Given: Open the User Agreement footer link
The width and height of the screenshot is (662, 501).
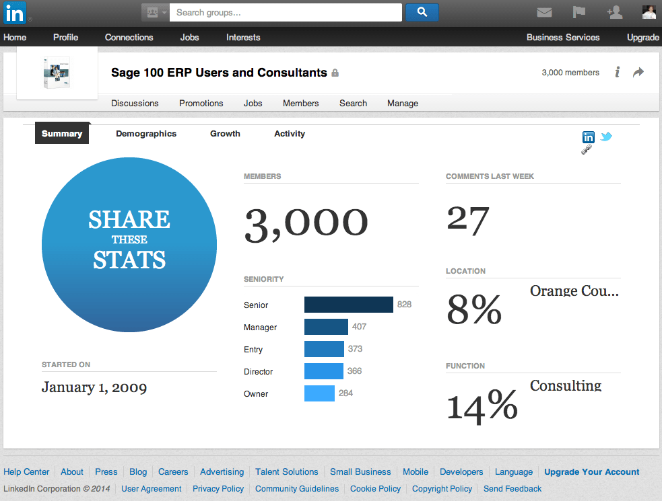Looking at the screenshot, I should pyautogui.click(x=151, y=489).
